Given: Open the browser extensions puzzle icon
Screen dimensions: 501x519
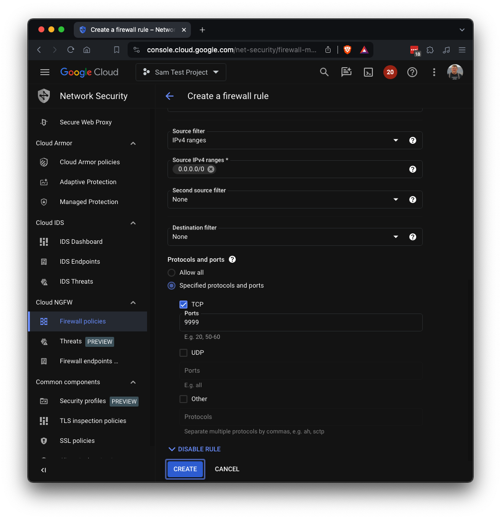Looking at the screenshot, I should (430, 50).
